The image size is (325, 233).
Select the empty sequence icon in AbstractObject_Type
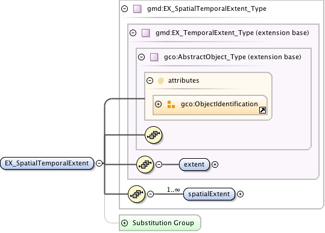pyautogui.click(x=153, y=135)
